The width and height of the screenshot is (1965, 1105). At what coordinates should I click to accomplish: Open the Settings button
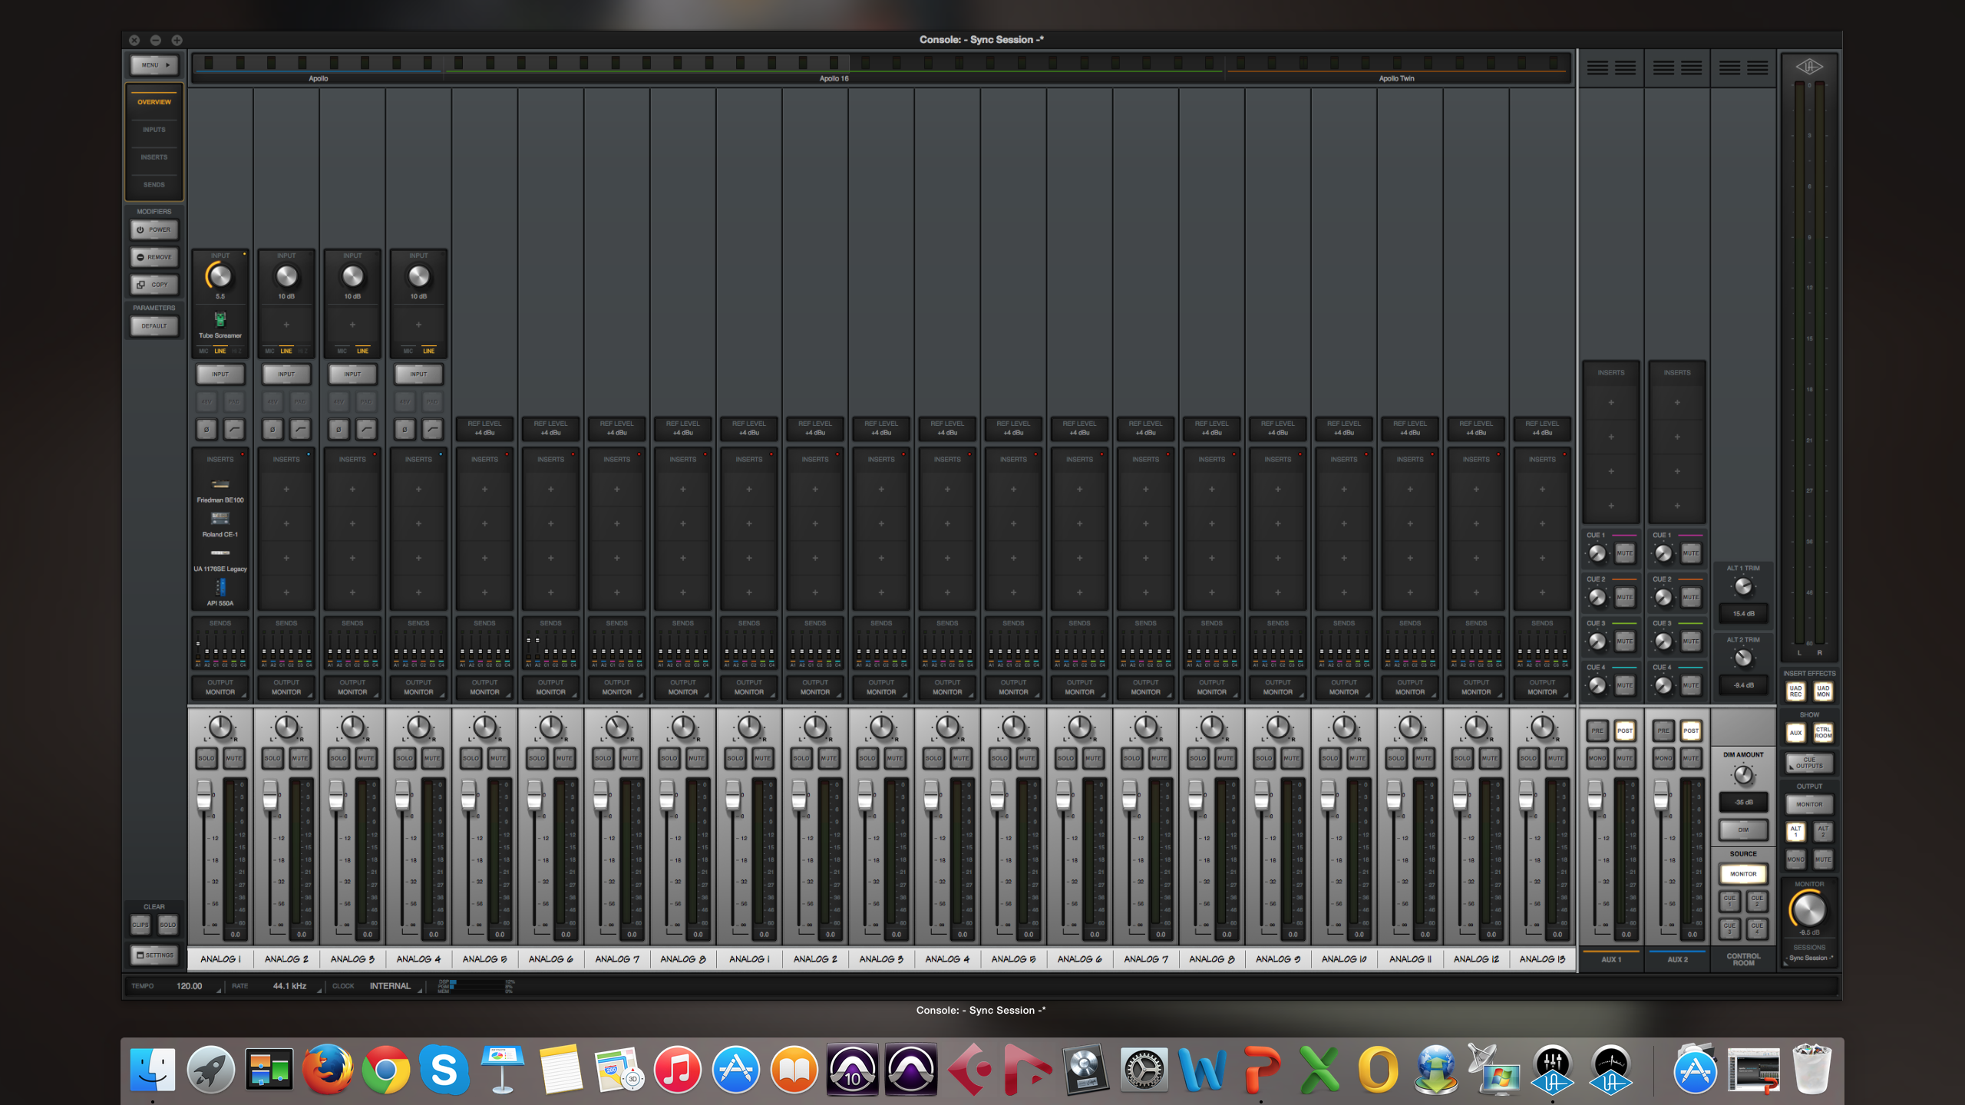tap(154, 955)
